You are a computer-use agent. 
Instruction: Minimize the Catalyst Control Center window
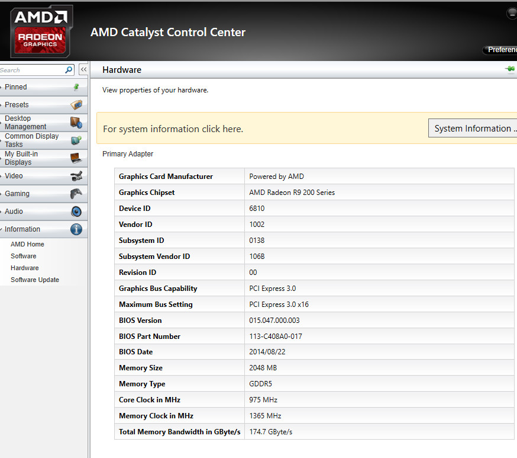[x=512, y=14]
